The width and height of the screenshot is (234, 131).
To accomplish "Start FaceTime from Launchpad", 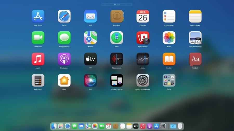I will [38, 38].
